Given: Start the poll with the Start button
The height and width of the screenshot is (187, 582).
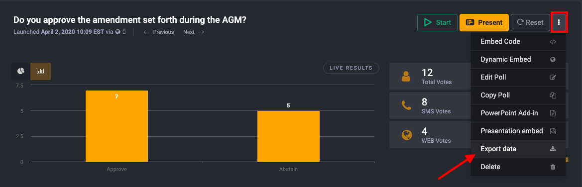Looking at the screenshot, I should point(437,23).
